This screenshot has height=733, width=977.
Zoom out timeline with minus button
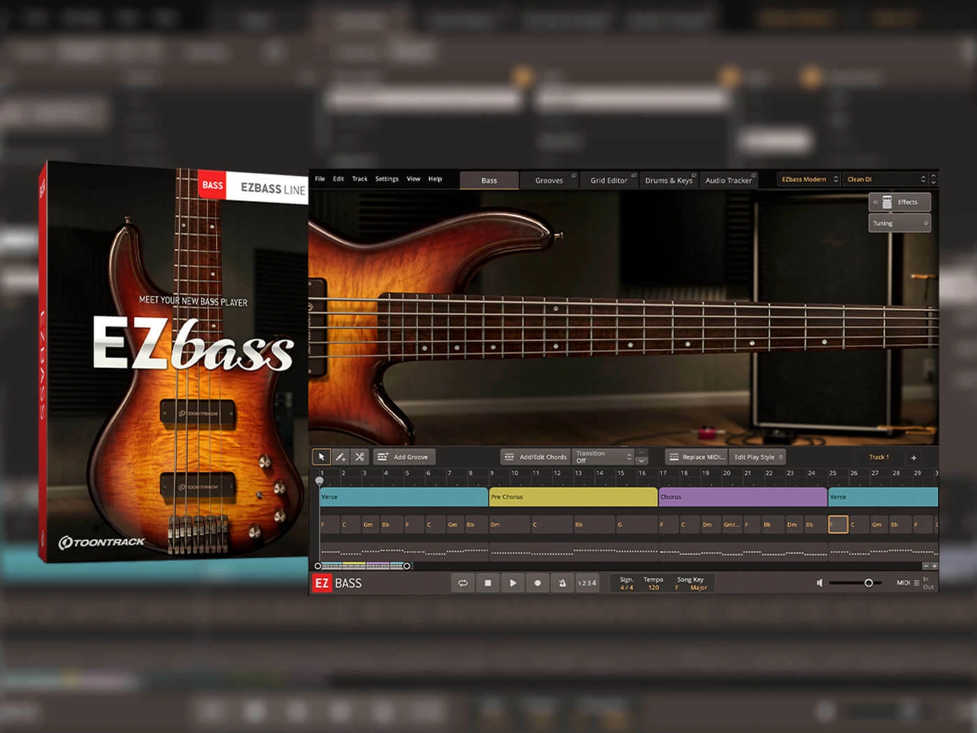[926, 566]
